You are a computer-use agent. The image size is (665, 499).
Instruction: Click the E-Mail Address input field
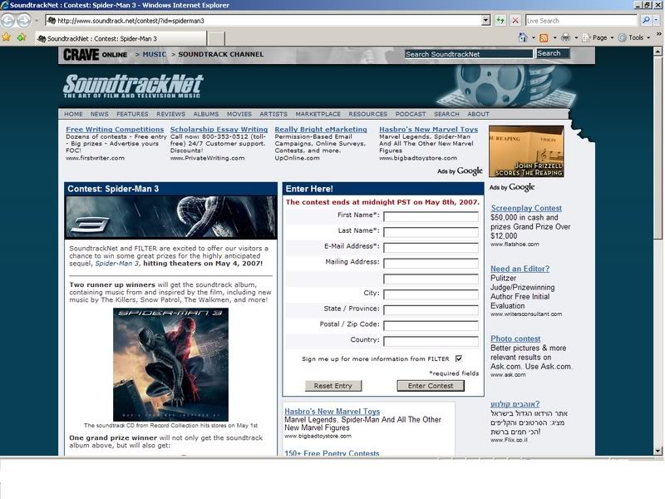tap(431, 248)
